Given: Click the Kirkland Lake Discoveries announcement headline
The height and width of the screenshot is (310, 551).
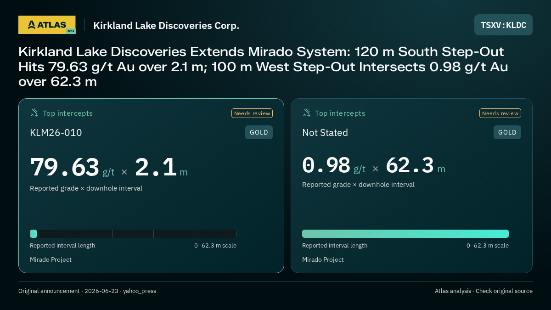Looking at the screenshot, I should click(x=263, y=66).
